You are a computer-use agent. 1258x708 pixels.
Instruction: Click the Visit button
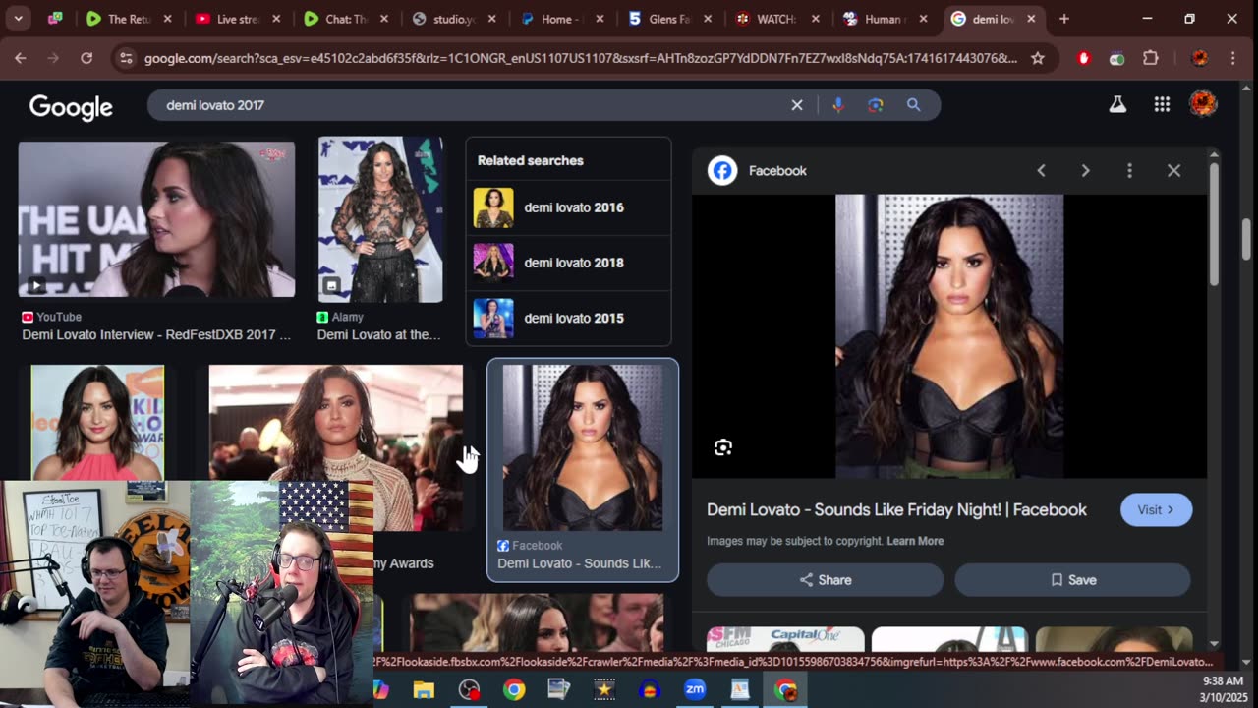pos(1156,510)
